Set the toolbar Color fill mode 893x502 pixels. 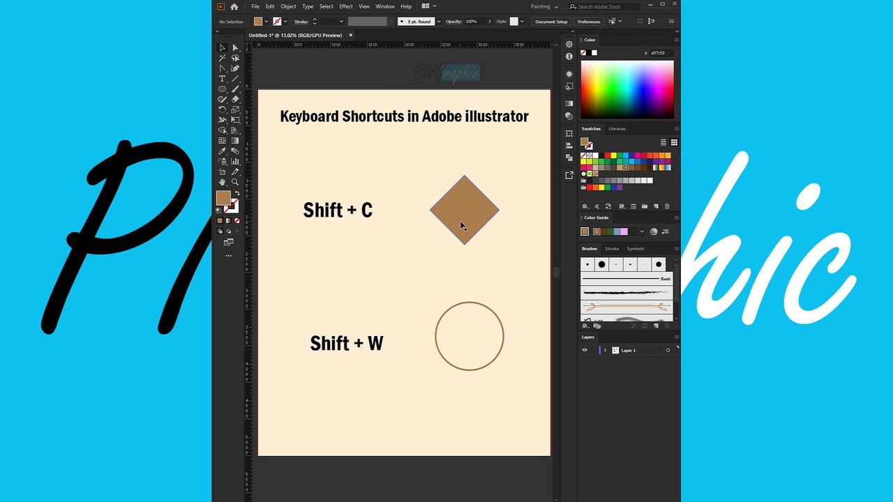pos(220,220)
